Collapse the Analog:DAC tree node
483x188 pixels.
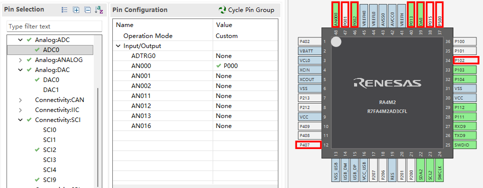pos(21,70)
